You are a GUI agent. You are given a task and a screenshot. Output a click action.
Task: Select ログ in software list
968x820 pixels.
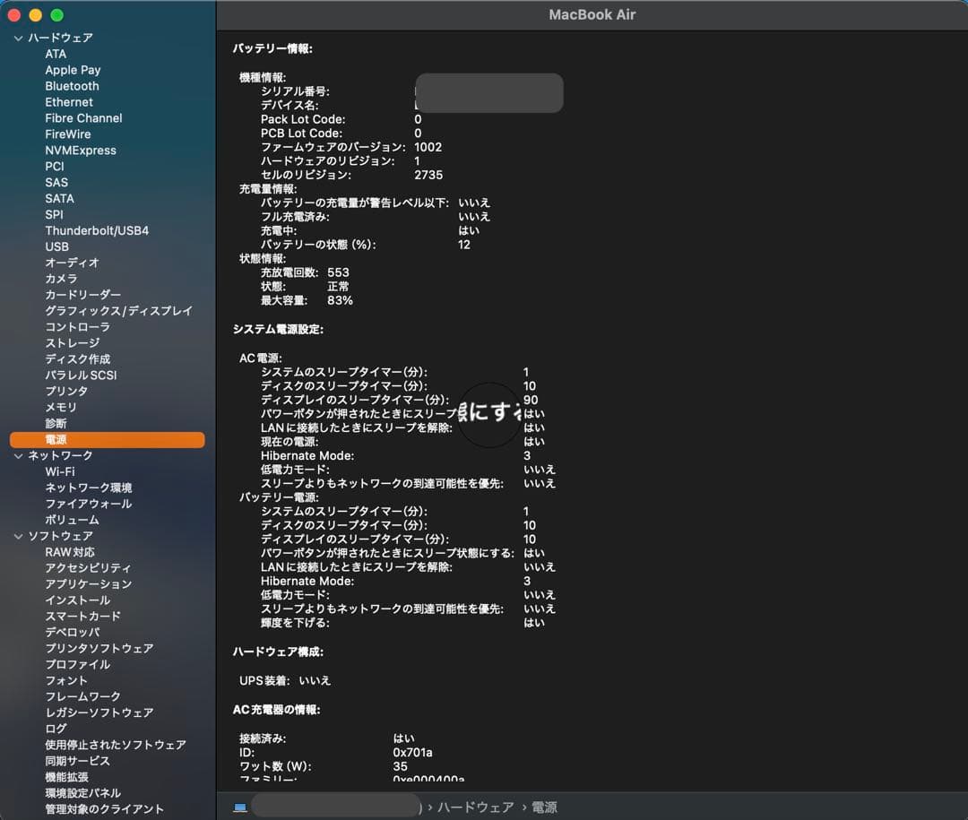point(56,729)
